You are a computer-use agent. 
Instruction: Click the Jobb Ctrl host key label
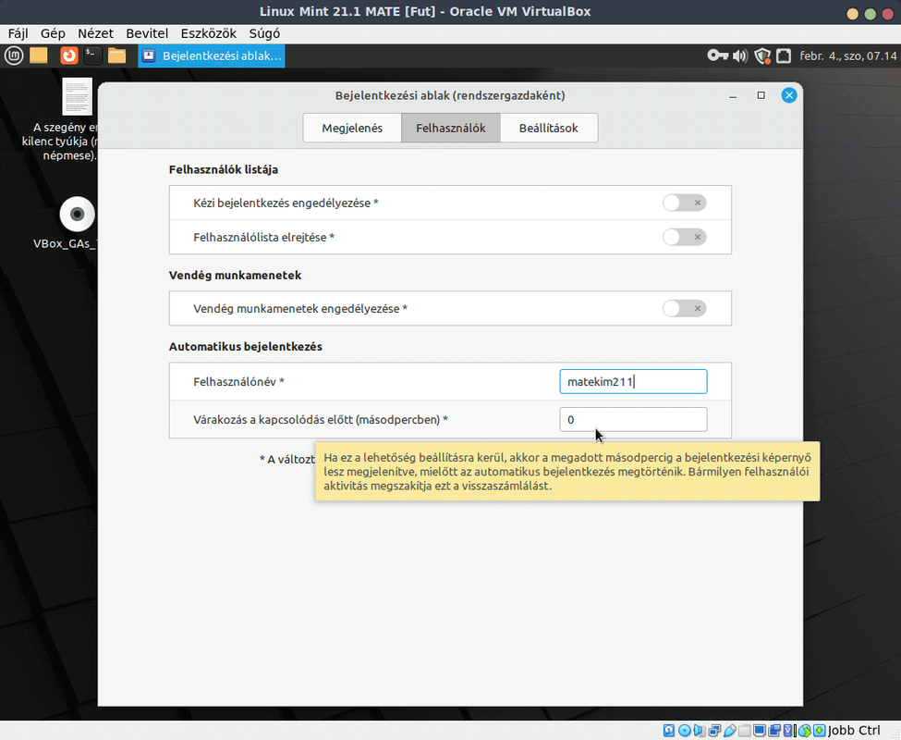[854, 730]
